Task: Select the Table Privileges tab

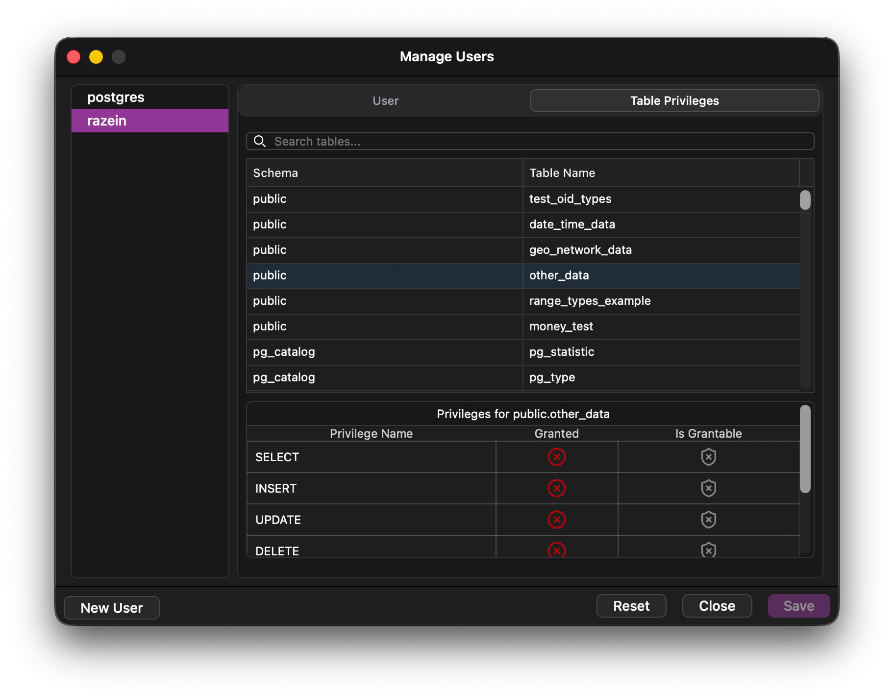Action: coord(674,101)
